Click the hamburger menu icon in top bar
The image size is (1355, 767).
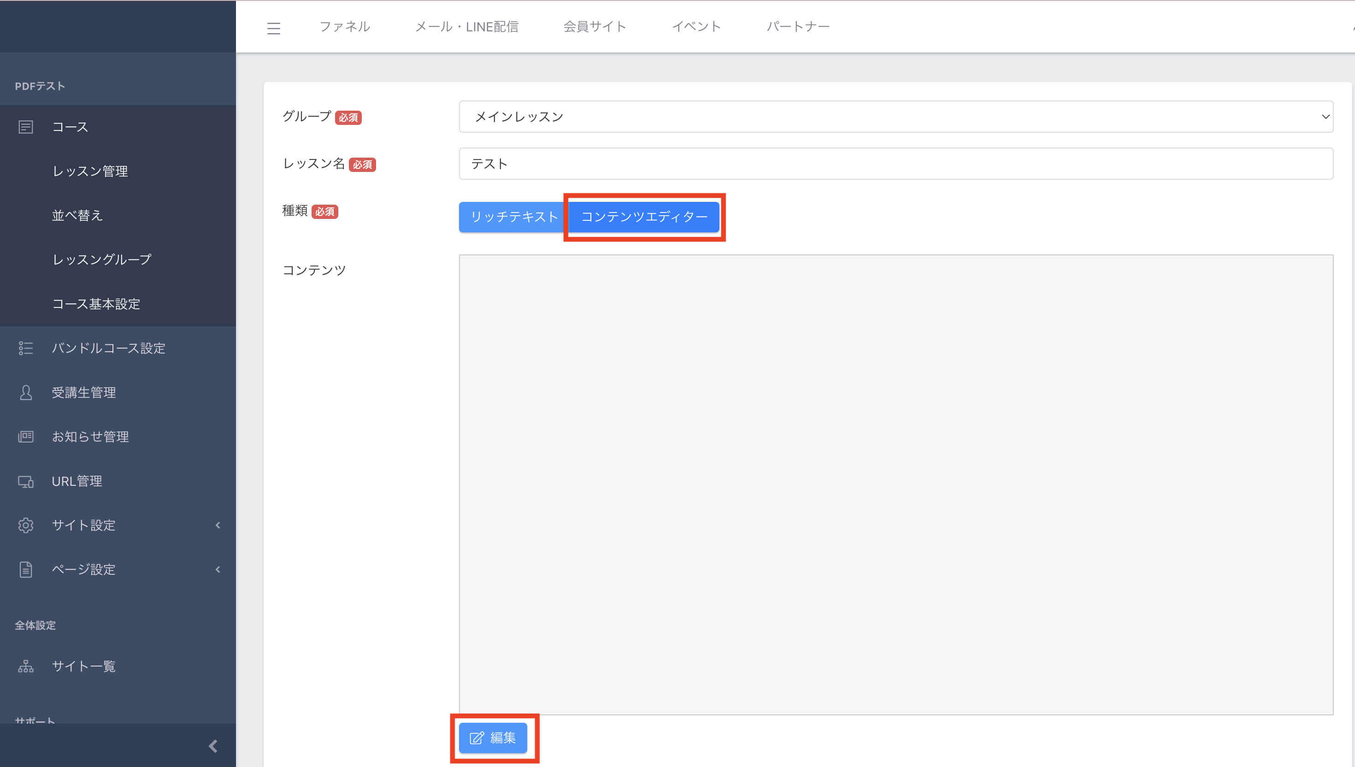click(x=273, y=27)
